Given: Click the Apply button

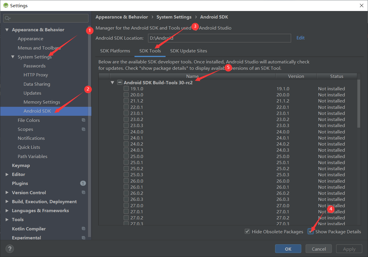Looking at the screenshot, I should point(349,249).
